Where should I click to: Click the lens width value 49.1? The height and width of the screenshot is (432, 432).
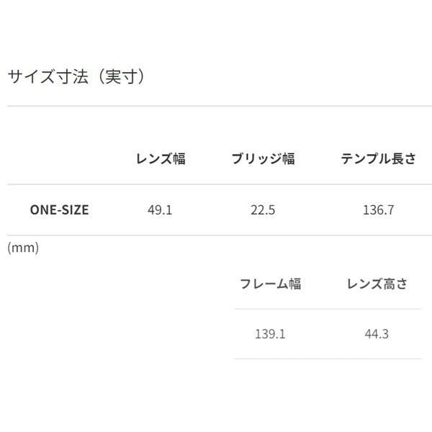pos(160,210)
